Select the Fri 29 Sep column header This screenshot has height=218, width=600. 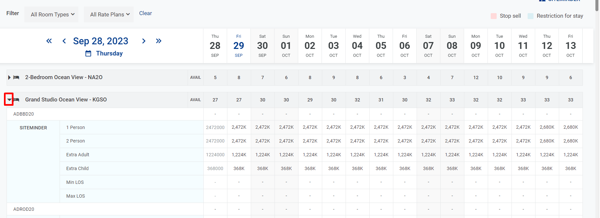pyautogui.click(x=239, y=46)
